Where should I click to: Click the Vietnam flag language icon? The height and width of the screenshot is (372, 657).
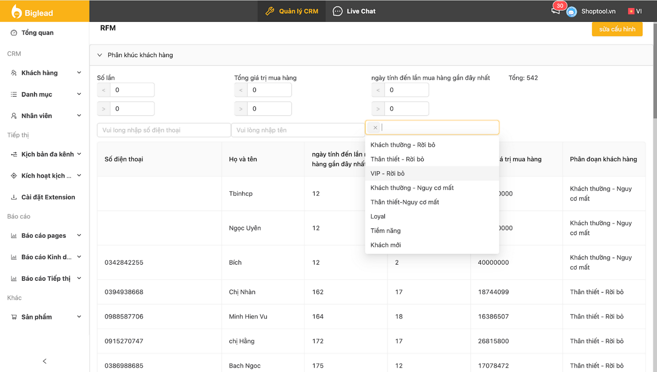[631, 11]
